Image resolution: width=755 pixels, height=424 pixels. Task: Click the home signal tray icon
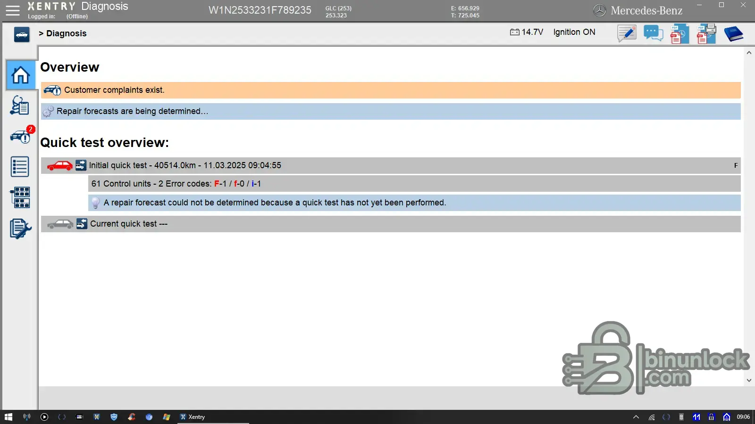coord(727,417)
